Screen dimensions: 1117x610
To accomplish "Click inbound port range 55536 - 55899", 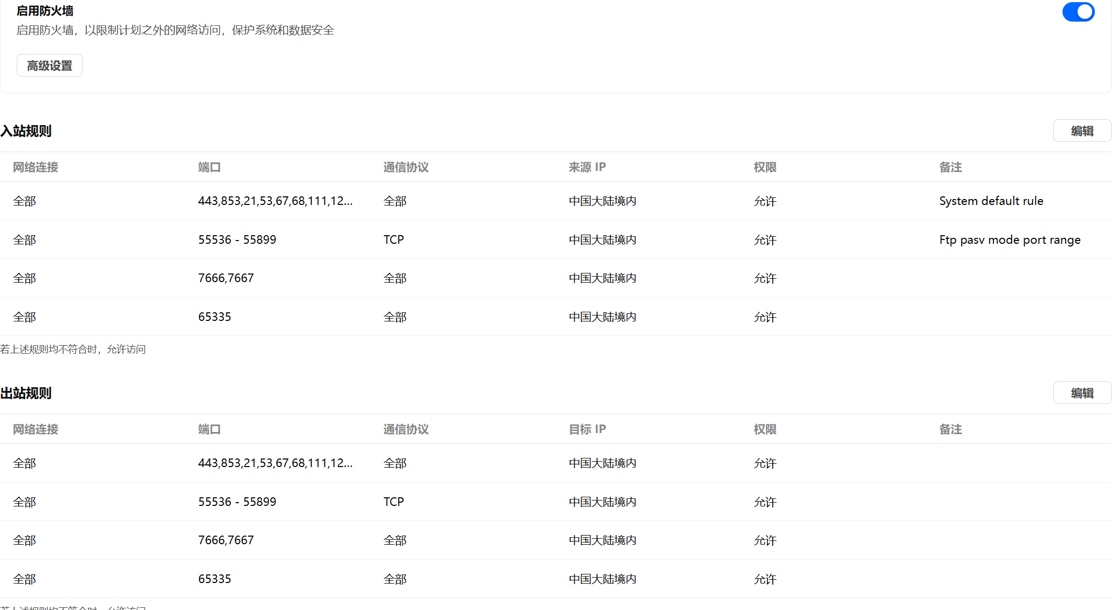I will coord(237,240).
